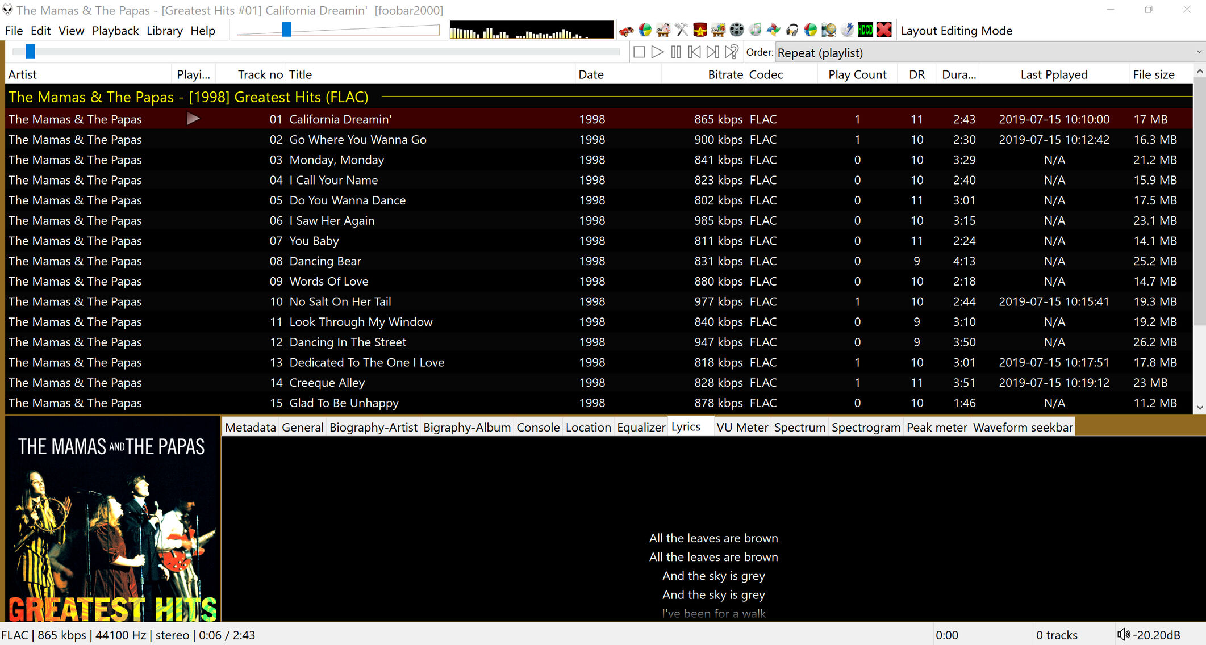Viewport: 1206px width, 645px height.
Task: Click the red drum with gold star icon
Action: 700,30
